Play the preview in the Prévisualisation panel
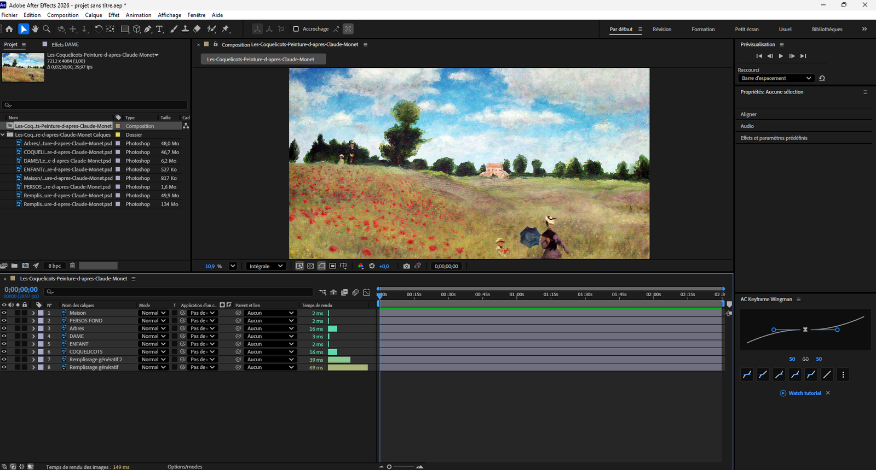876x470 pixels. (x=781, y=56)
